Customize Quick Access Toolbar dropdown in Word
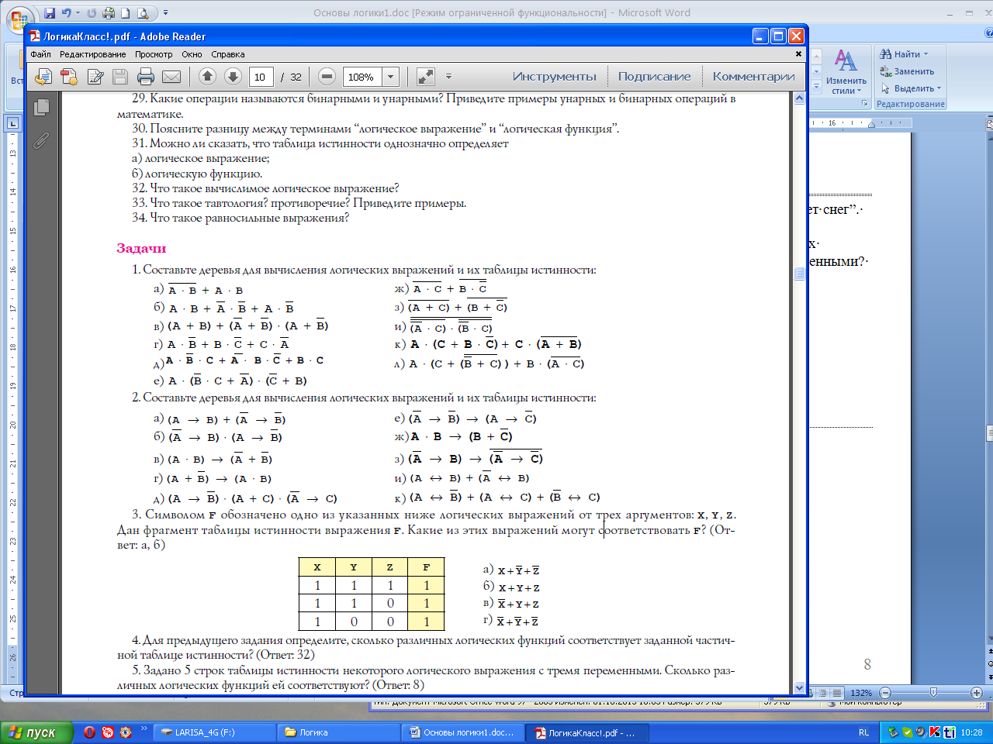Viewport: 993px width, 744px height. pyautogui.click(x=165, y=13)
